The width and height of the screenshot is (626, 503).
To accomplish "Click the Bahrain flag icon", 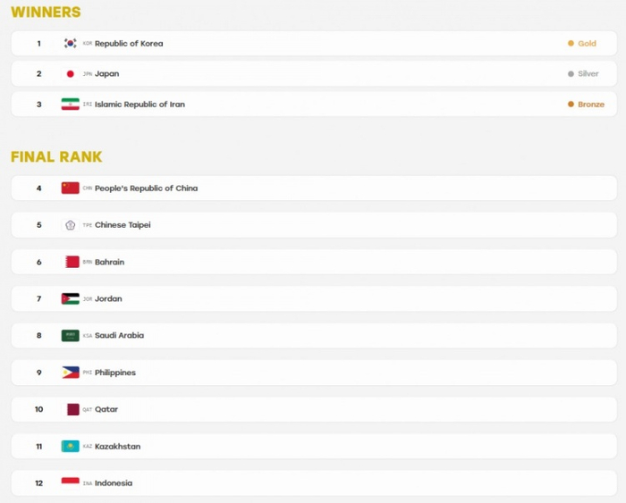I will point(72,262).
